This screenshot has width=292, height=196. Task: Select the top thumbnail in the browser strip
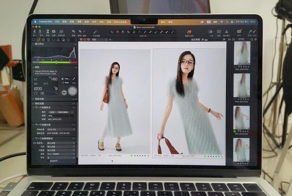242,53
